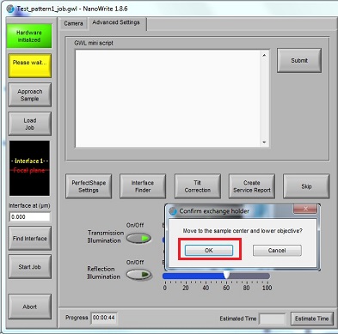
Task: Click the Reflection Illumination brightness slider handle
Action: point(226,275)
